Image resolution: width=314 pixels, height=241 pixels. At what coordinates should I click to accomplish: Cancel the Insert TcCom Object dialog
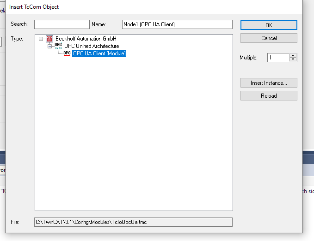[x=269, y=38]
